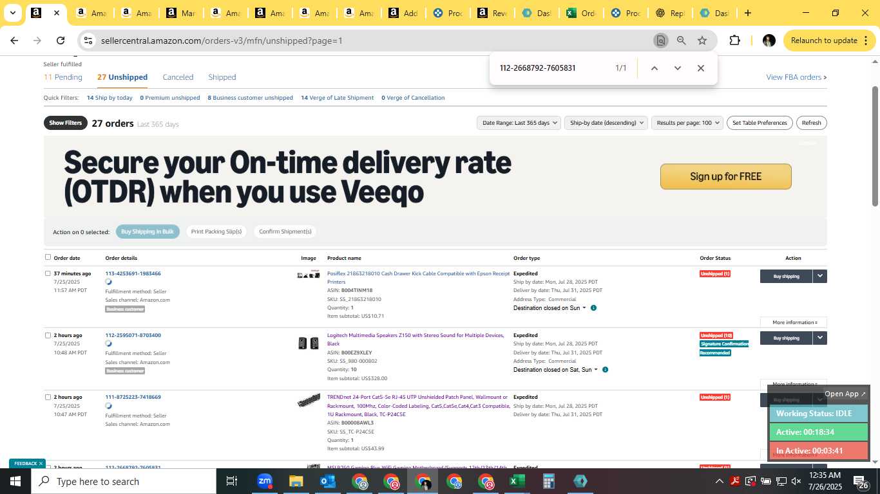Viewport: 880px width, 494px height.
Task: Expand Buy shipping arrow for Logitech order
Action: pyautogui.click(x=819, y=338)
